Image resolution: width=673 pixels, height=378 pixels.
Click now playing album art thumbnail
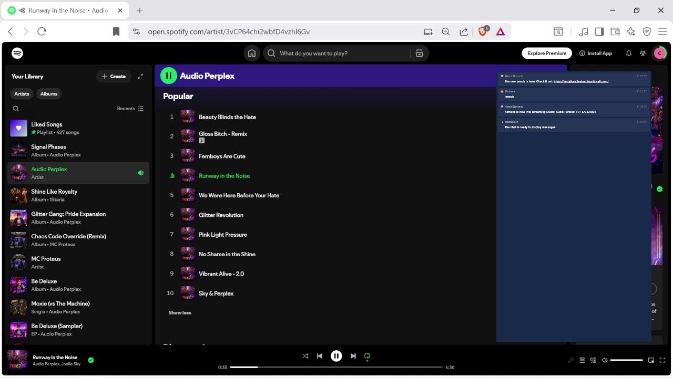17,360
